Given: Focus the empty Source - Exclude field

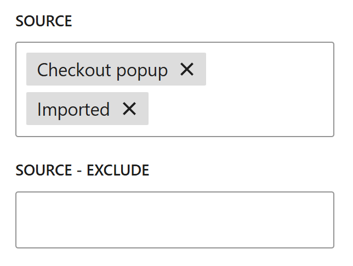Looking at the screenshot, I should pos(174,219).
